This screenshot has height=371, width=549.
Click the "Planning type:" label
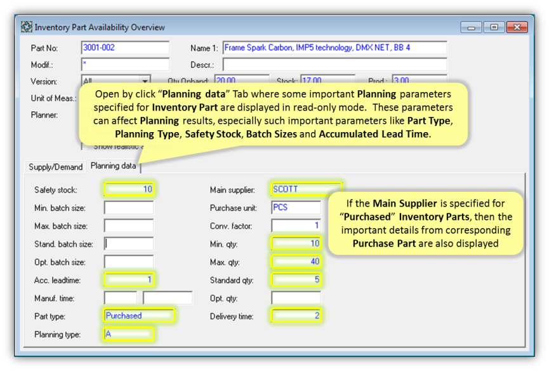pos(57,335)
